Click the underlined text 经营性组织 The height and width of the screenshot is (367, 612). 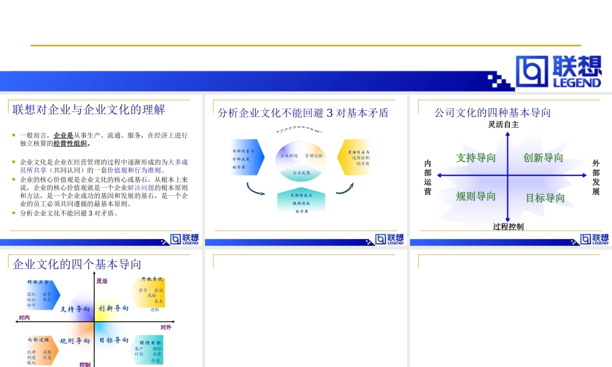70,144
